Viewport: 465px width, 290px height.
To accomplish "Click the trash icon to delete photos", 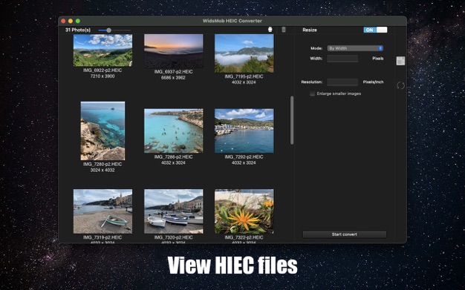I will 284,30.
